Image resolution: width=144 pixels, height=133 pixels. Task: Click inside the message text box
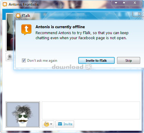[x=91, y=110]
